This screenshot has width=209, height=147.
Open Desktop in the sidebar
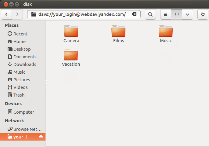pyautogui.click(x=23, y=49)
